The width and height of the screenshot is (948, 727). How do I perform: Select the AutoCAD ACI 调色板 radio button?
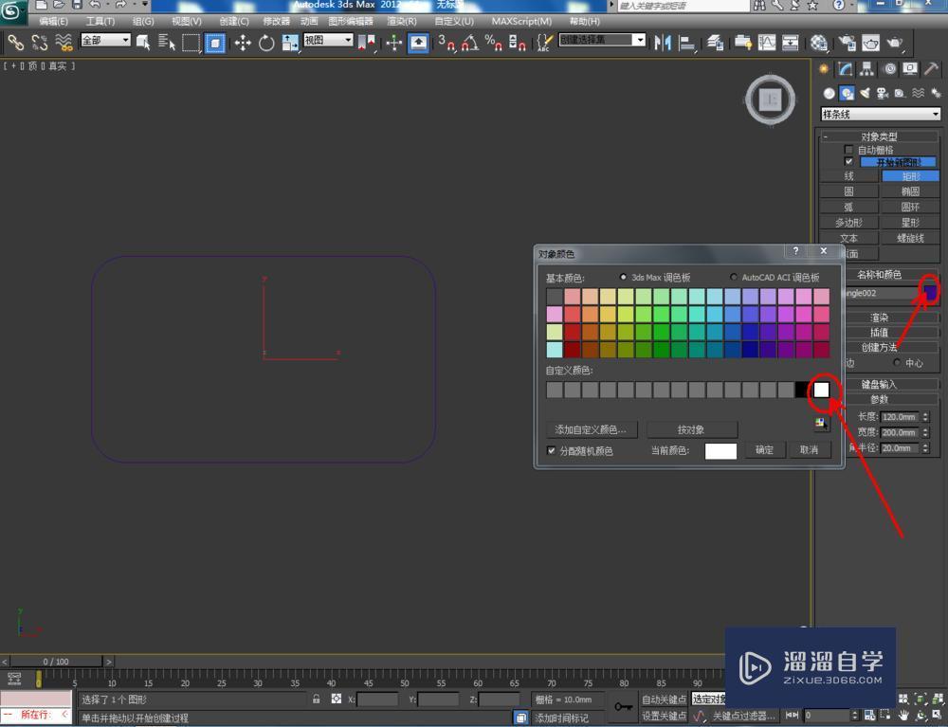click(734, 277)
